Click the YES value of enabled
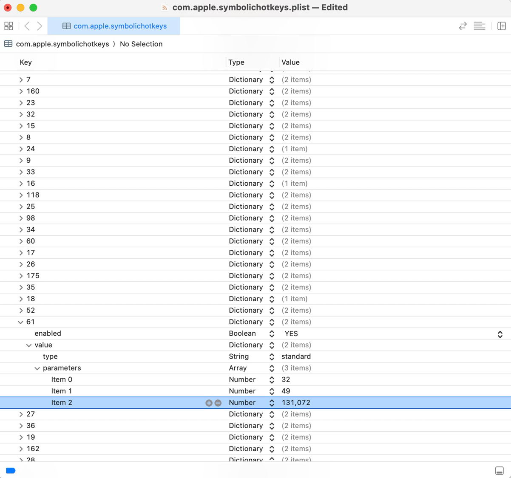511x478 pixels. pyautogui.click(x=291, y=334)
